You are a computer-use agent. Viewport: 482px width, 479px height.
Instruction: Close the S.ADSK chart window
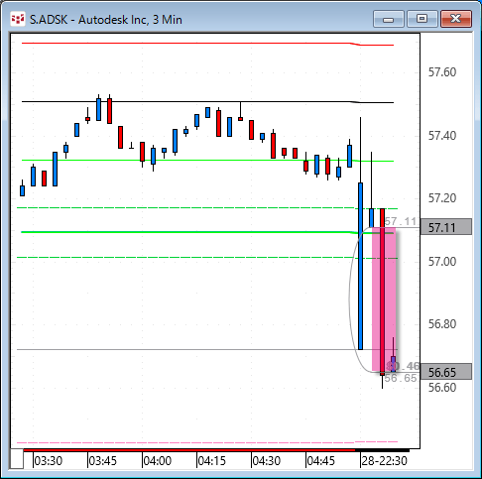[x=456, y=19]
